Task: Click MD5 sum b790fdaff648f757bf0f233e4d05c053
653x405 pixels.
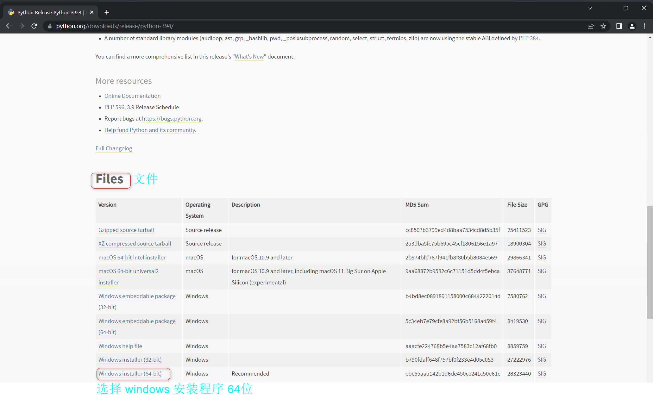Action: (x=449, y=360)
